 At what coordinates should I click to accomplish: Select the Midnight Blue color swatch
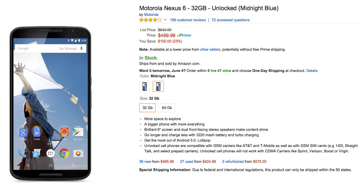(158, 86)
